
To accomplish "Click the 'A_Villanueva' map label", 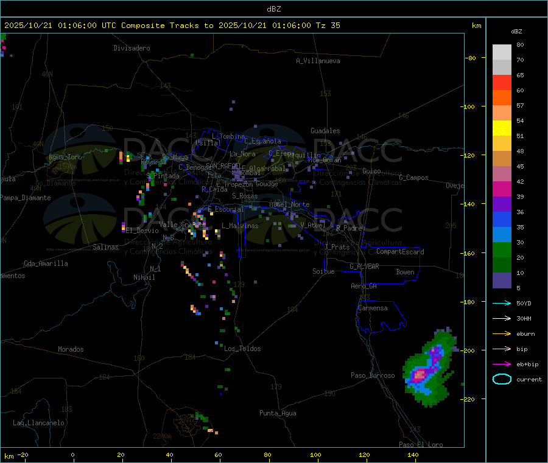I will pyautogui.click(x=318, y=61).
